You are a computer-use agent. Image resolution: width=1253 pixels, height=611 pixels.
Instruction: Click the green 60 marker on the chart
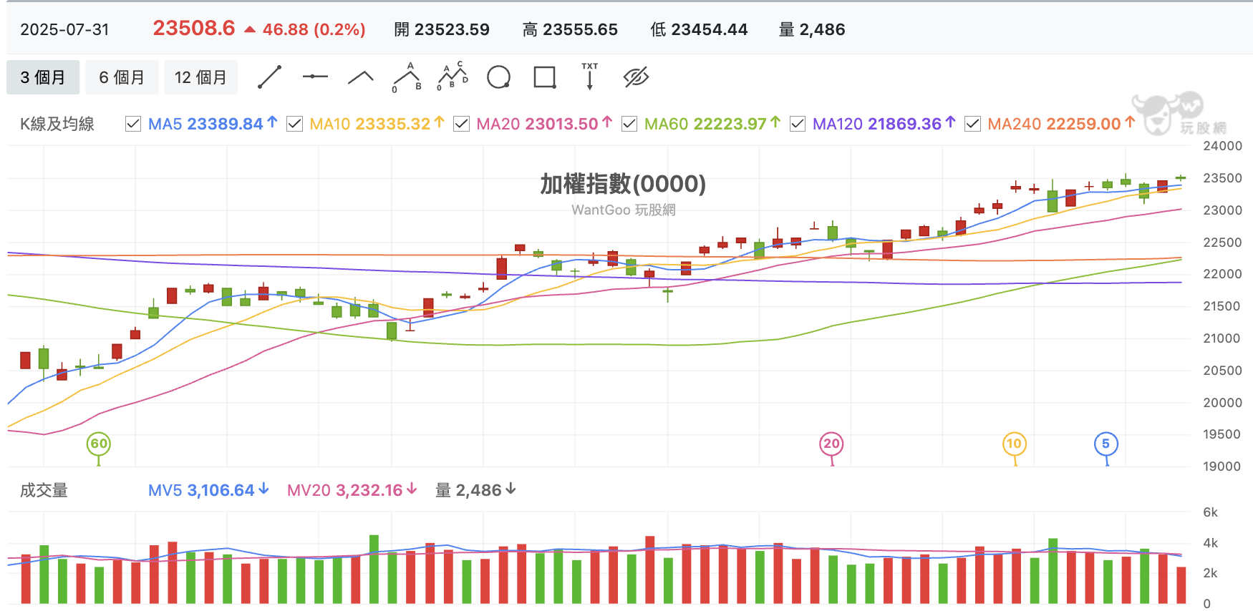click(x=99, y=444)
